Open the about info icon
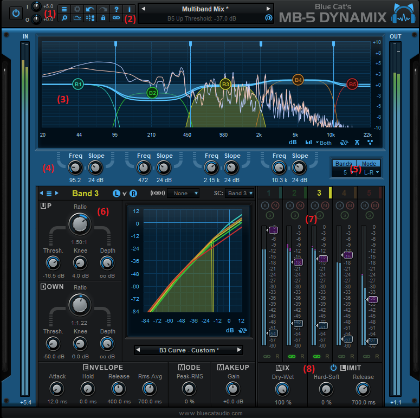The height and width of the screenshot is (418, 420). (x=129, y=9)
